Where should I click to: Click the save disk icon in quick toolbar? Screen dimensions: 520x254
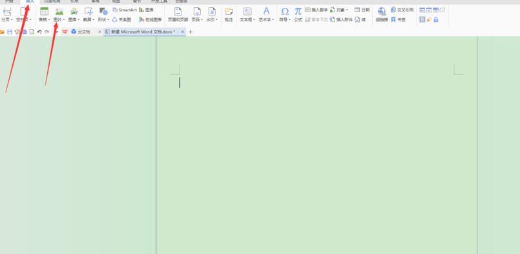[x=10, y=32]
